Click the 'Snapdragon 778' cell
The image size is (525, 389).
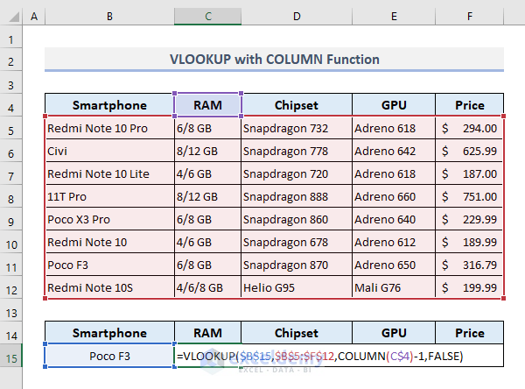pos(297,151)
